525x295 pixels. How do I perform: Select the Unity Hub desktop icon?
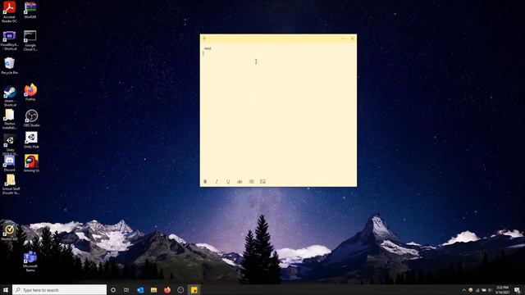[31, 140]
